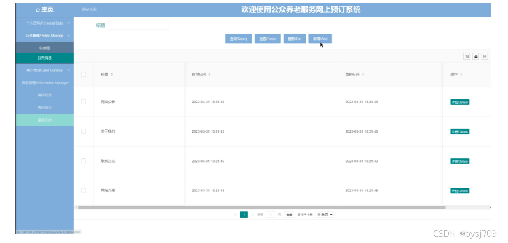Open 房间预定 sidebar item

pos(45,107)
